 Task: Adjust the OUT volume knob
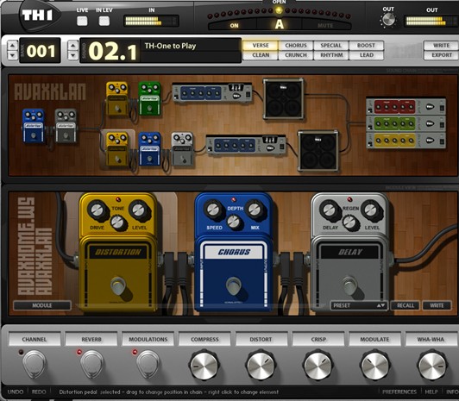(x=388, y=20)
